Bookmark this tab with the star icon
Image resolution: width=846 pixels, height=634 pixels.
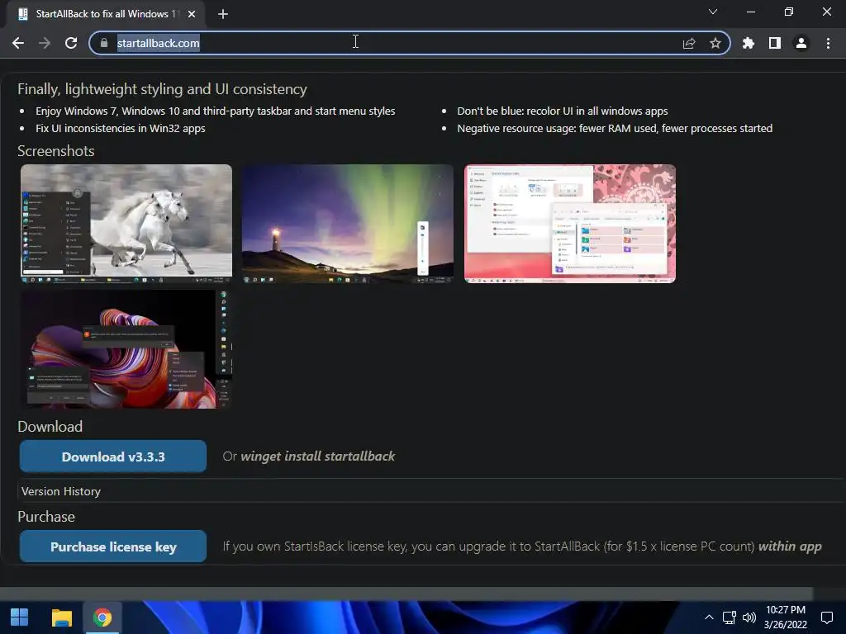tap(715, 43)
